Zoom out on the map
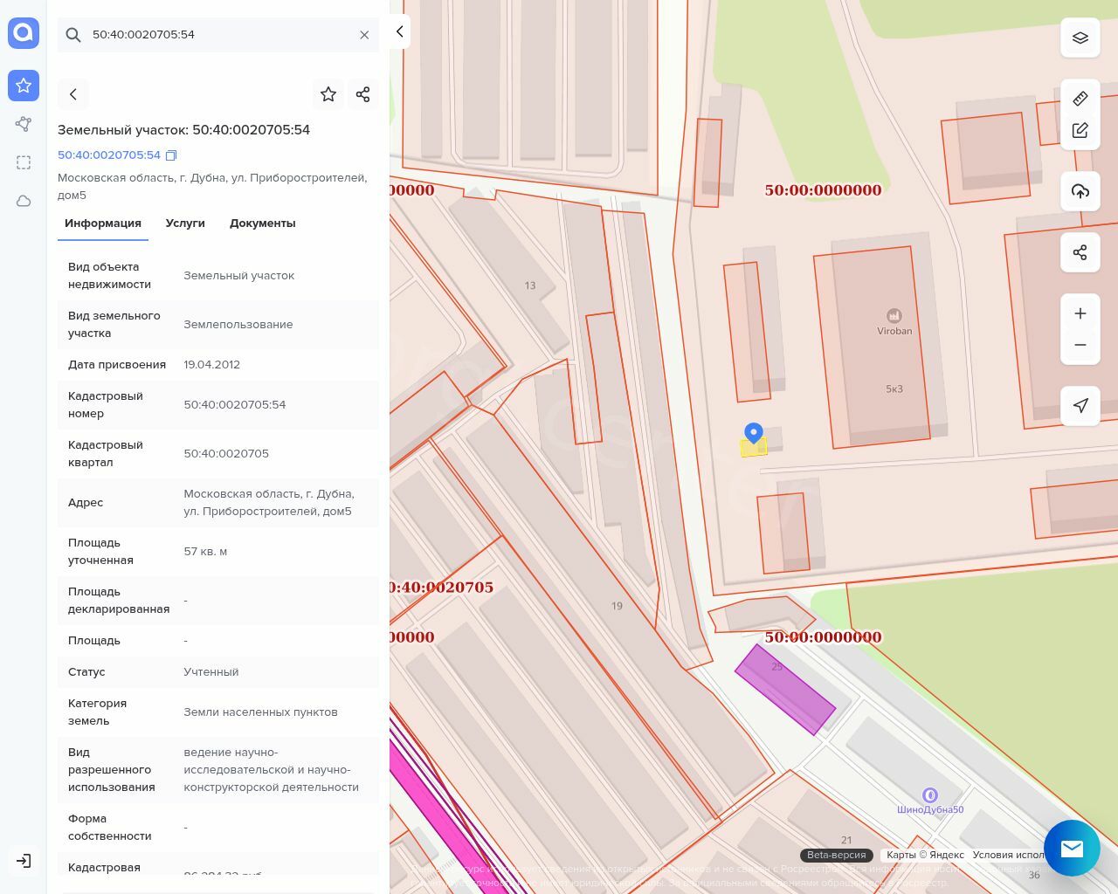Image resolution: width=1118 pixels, height=894 pixels. [x=1080, y=345]
